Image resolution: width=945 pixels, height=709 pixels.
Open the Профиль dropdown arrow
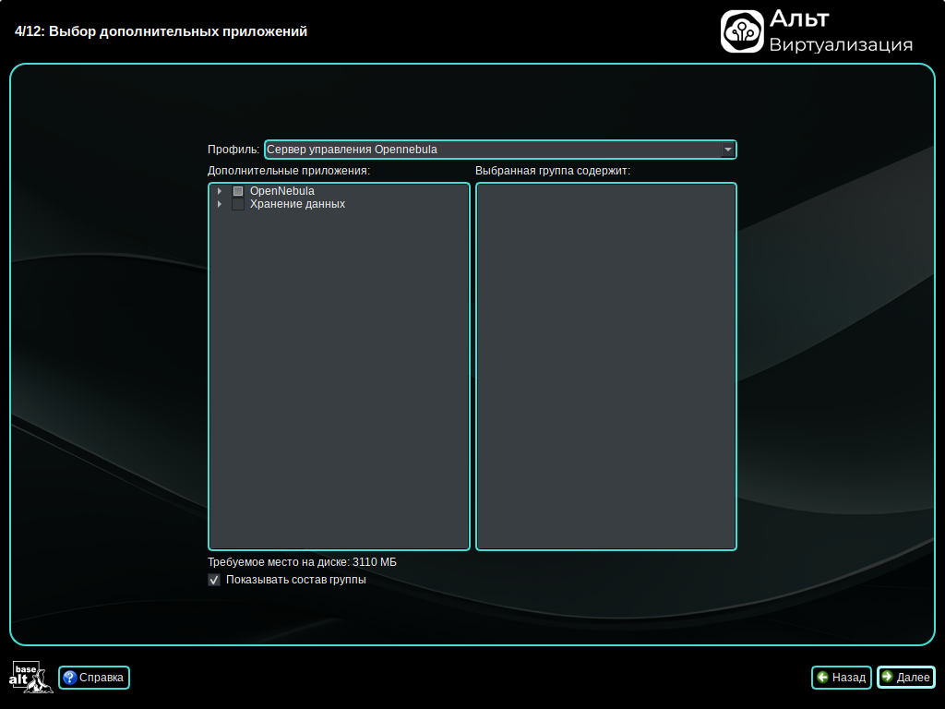(727, 150)
